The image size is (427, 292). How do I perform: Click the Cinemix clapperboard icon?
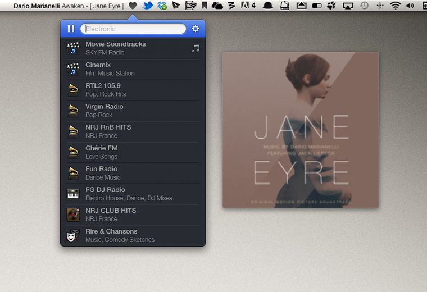pyautogui.click(x=72, y=69)
